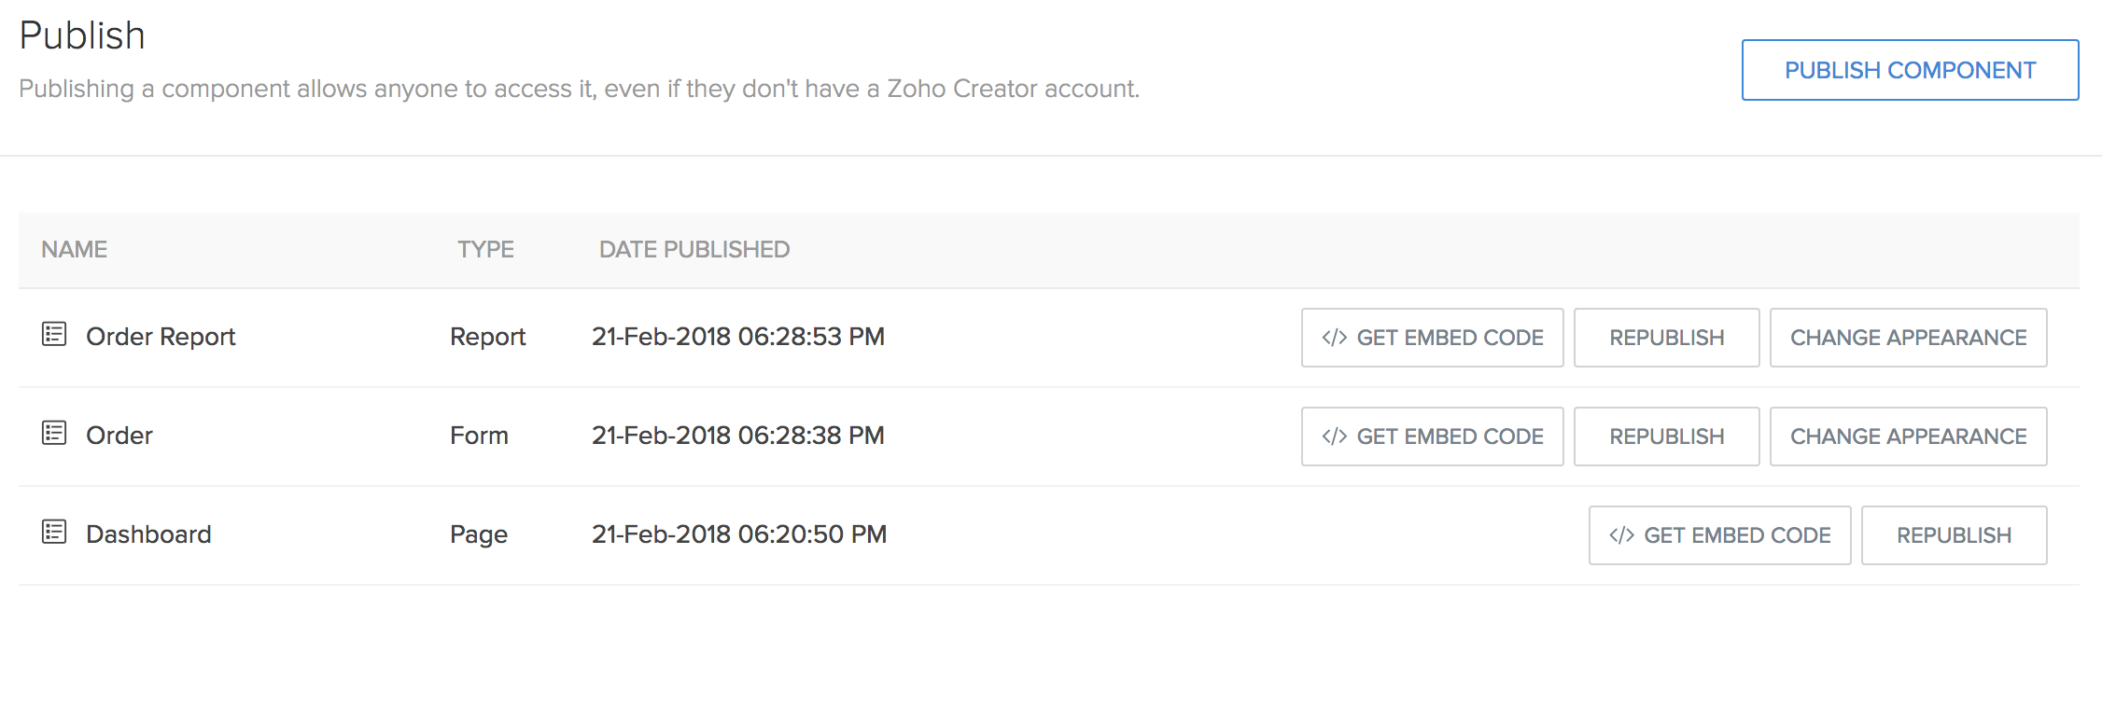Image resolution: width=2102 pixels, height=707 pixels.
Task: Get embed code for Dashboard page
Action: (x=1719, y=535)
